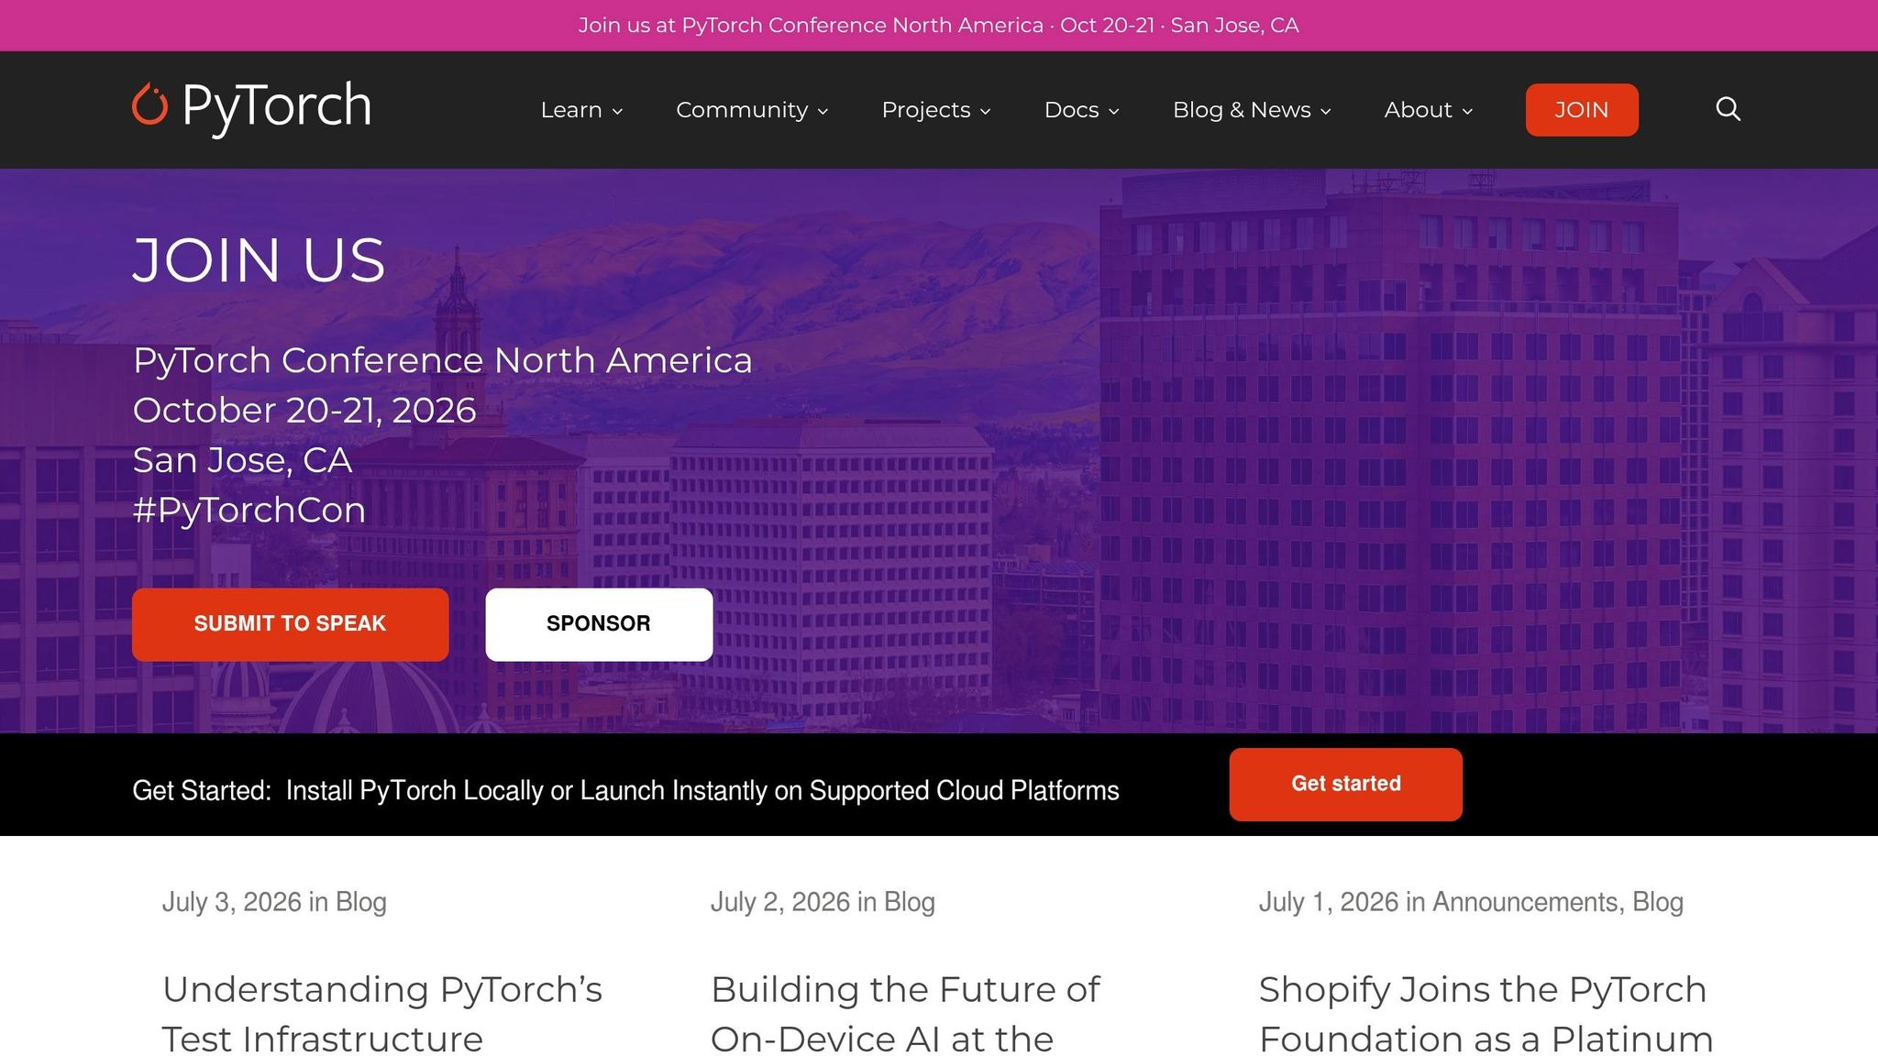The width and height of the screenshot is (1878, 1056).
Task: Click the Blog category on July 3 post
Action: (x=360, y=902)
